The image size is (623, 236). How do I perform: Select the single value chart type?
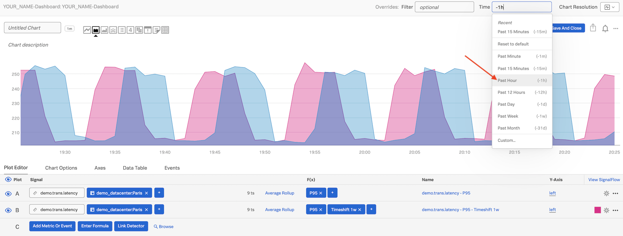point(131,30)
